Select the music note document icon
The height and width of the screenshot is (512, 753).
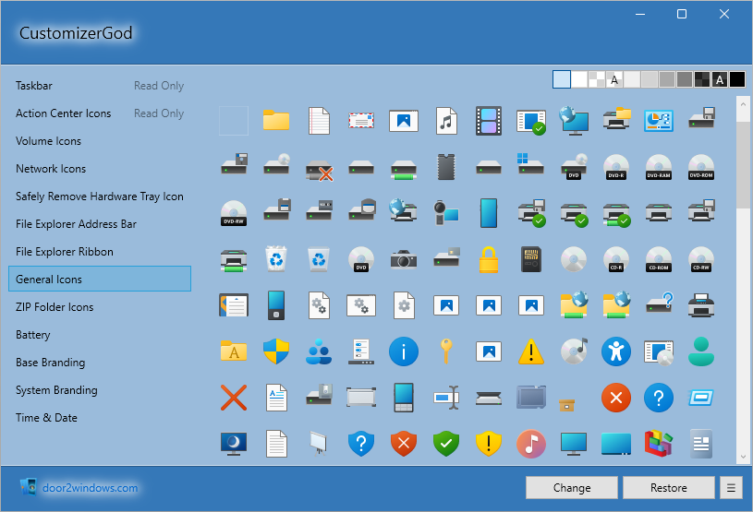446,120
